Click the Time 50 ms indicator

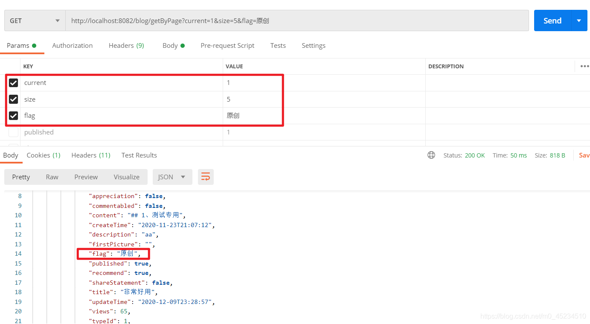[510, 155]
